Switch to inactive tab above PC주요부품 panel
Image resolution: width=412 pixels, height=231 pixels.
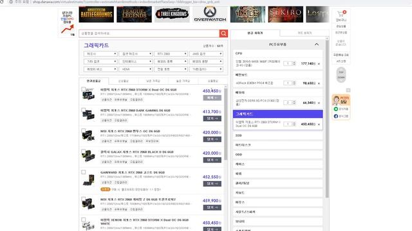304,33
